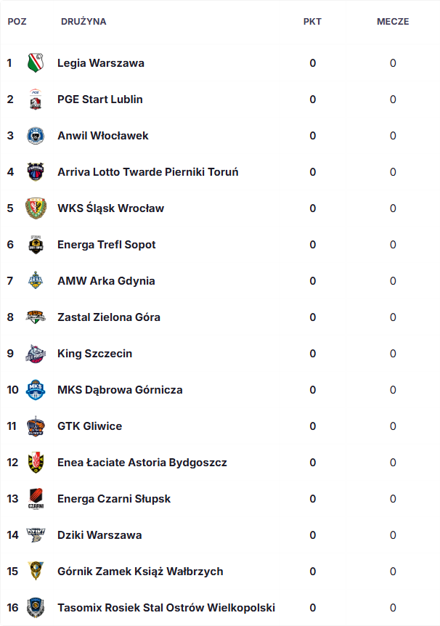Open the Enea Łaciate Astoria Bydgoszcz link

click(142, 463)
